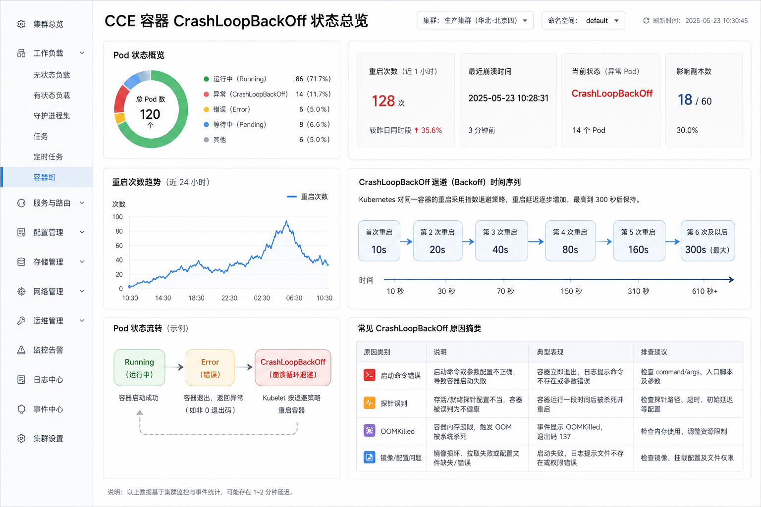Click the orange Error state box
This screenshot has width=761, height=507.
tap(210, 368)
